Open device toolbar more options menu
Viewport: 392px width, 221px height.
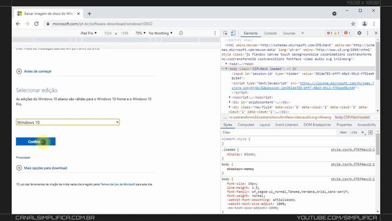coord(215,33)
